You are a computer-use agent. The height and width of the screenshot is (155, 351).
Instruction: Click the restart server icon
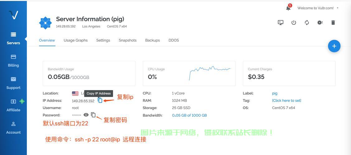coord(307,23)
